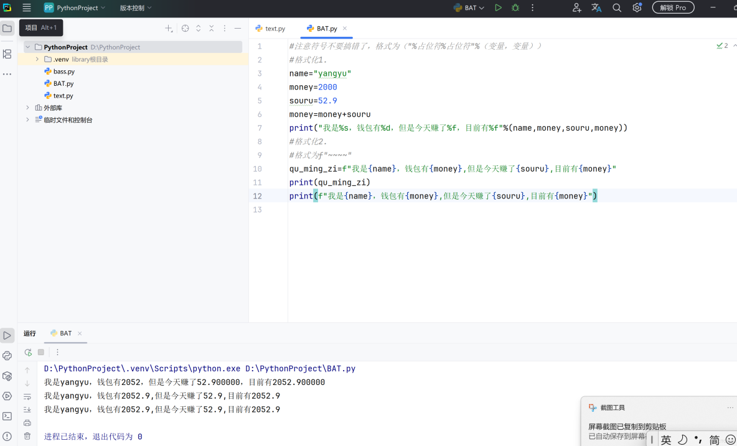Open Search Everywhere magnifier

click(x=616, y=7)
